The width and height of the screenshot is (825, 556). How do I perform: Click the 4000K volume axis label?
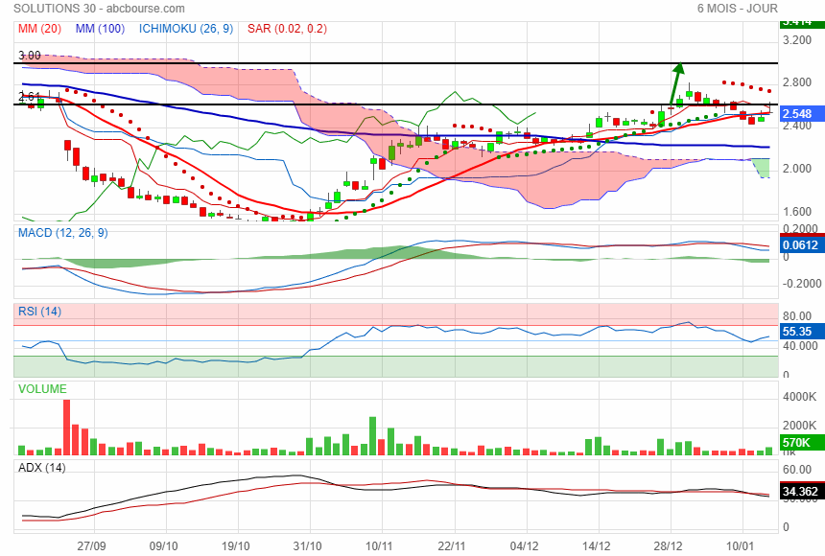pyautogui.click(x=800, y=397)
